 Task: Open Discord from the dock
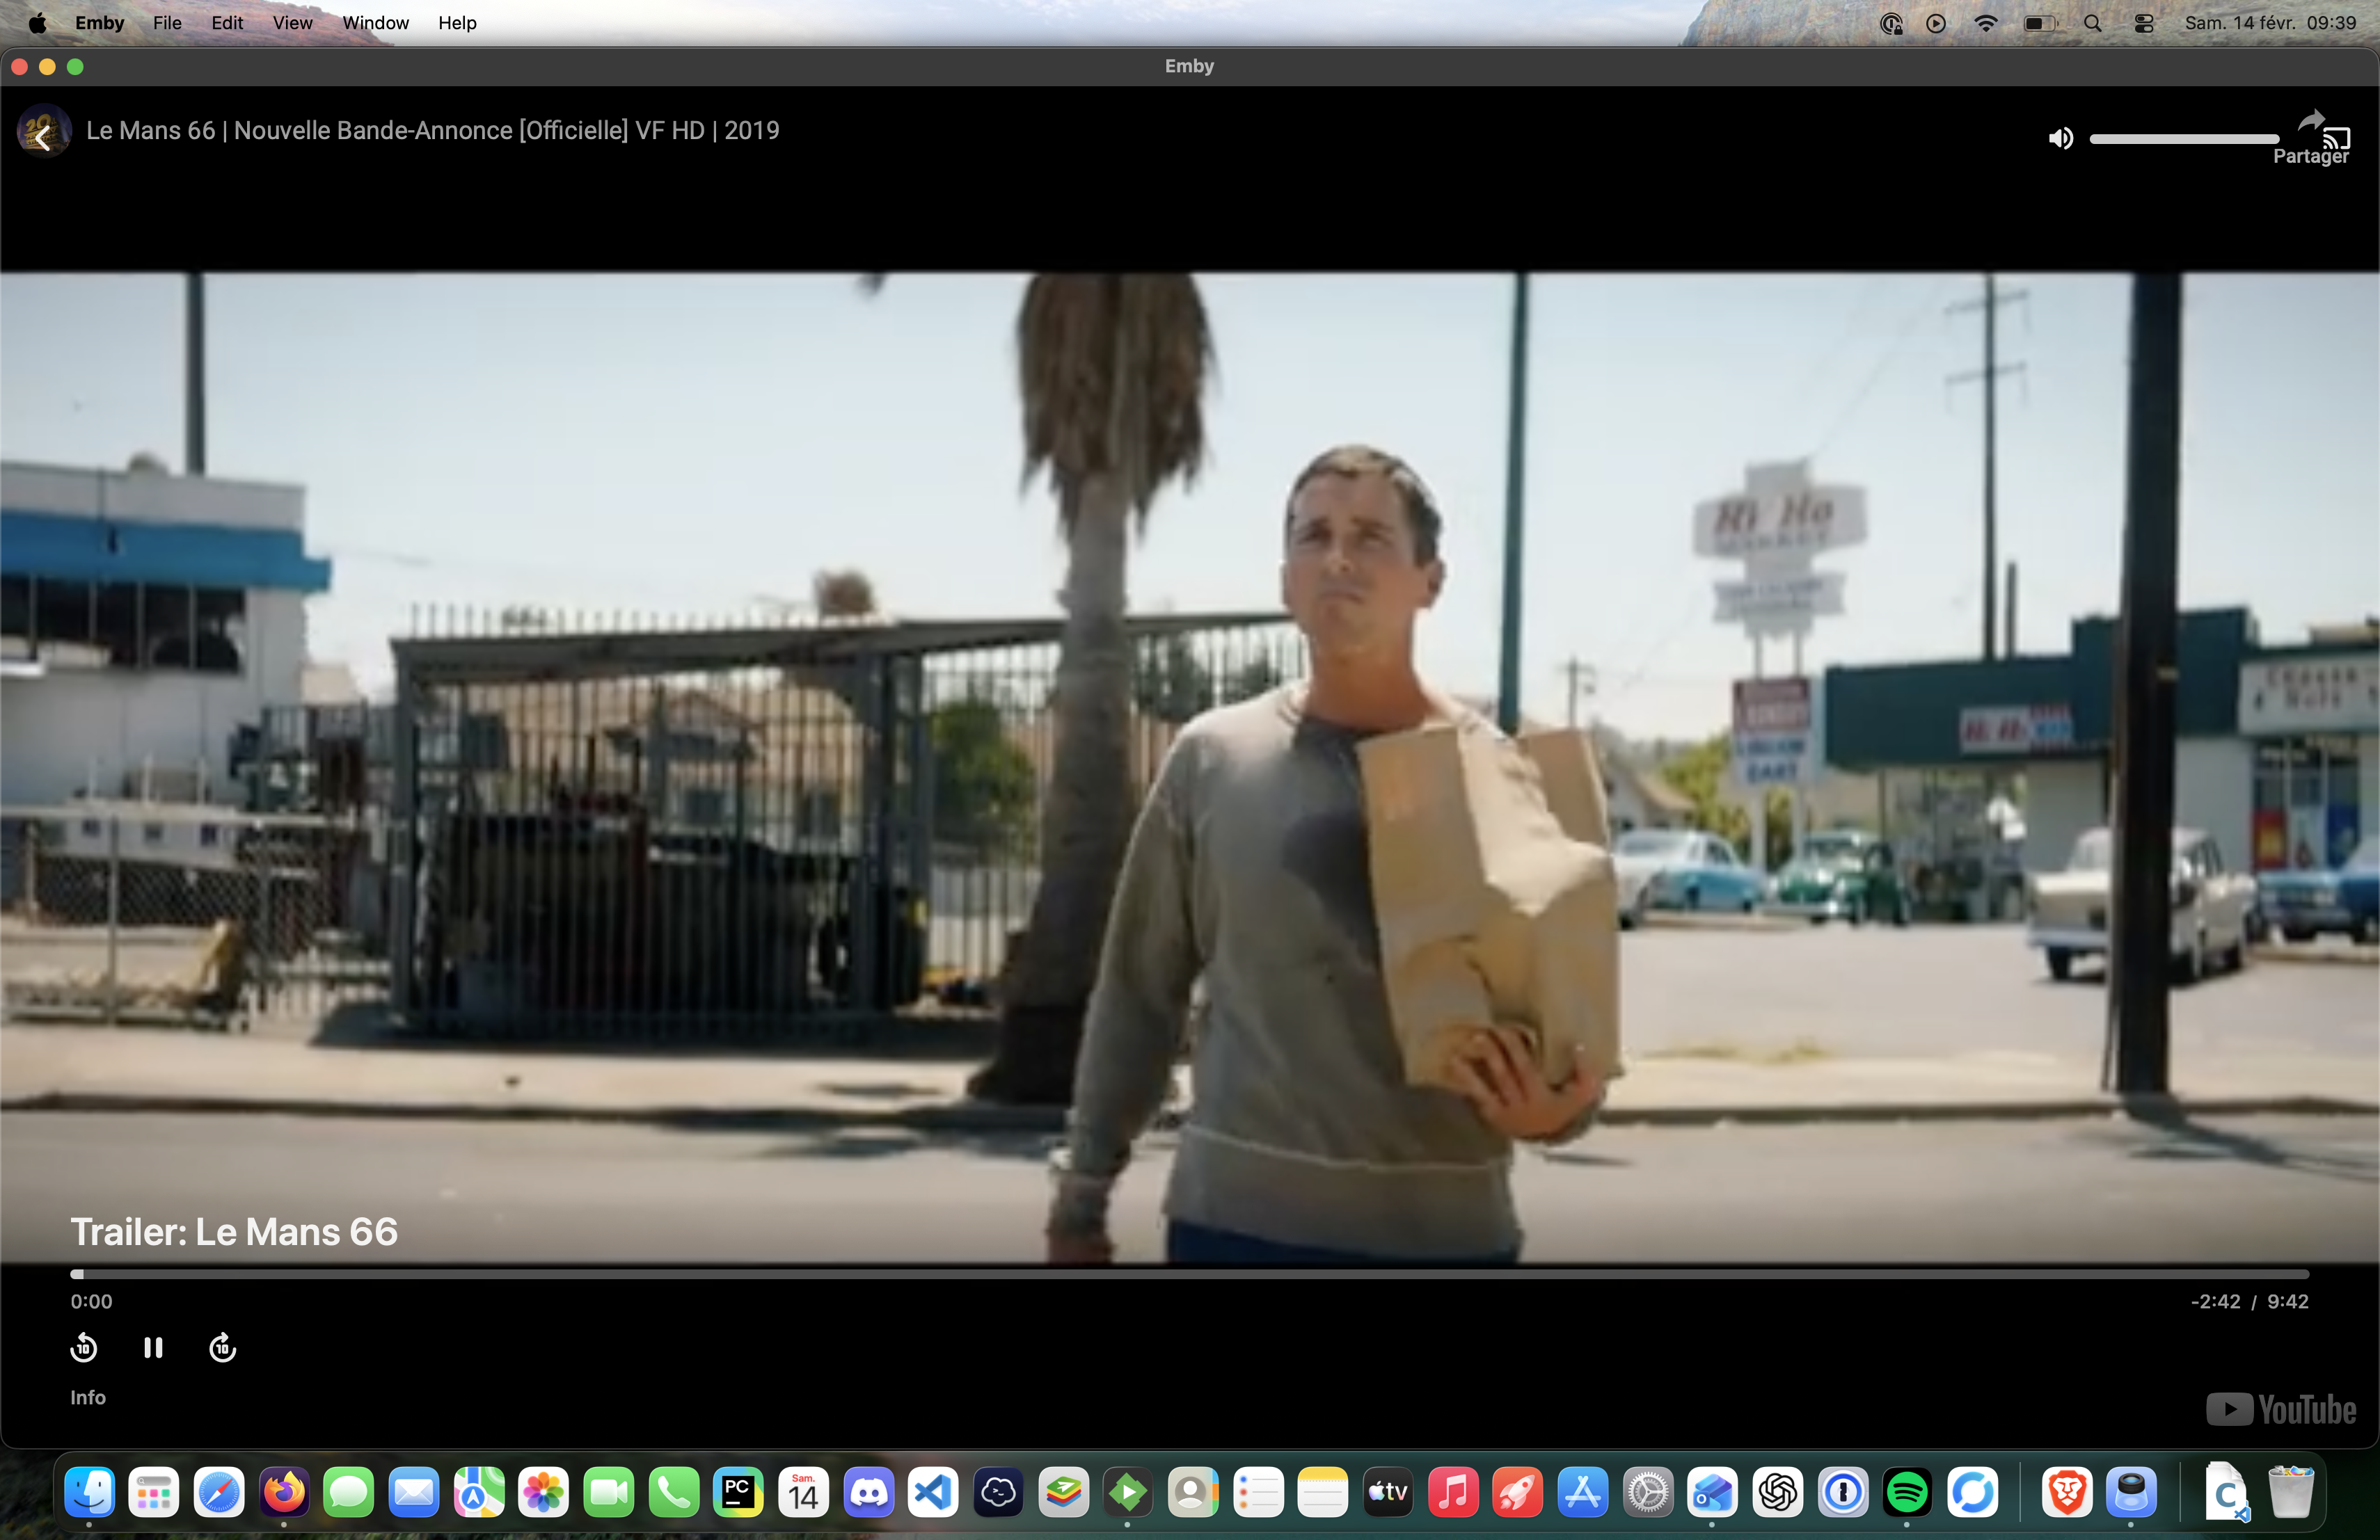pyautogui.click(x=868, y=1492)
